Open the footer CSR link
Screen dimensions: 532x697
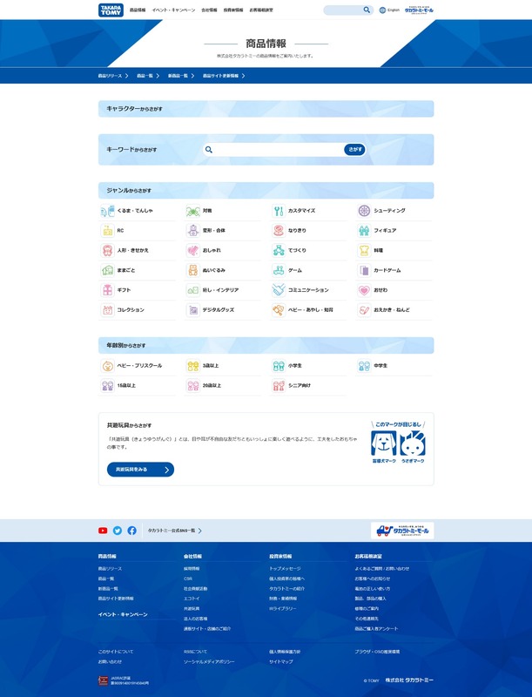point(188,579)
